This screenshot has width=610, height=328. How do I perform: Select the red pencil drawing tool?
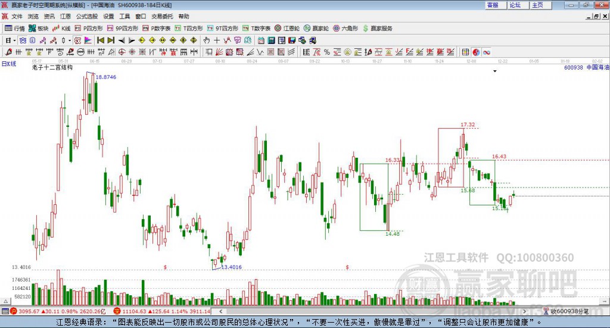[x=8, y=52]
